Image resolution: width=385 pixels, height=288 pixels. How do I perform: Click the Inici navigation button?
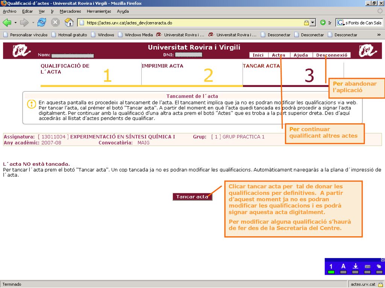[x=259, y=55]
